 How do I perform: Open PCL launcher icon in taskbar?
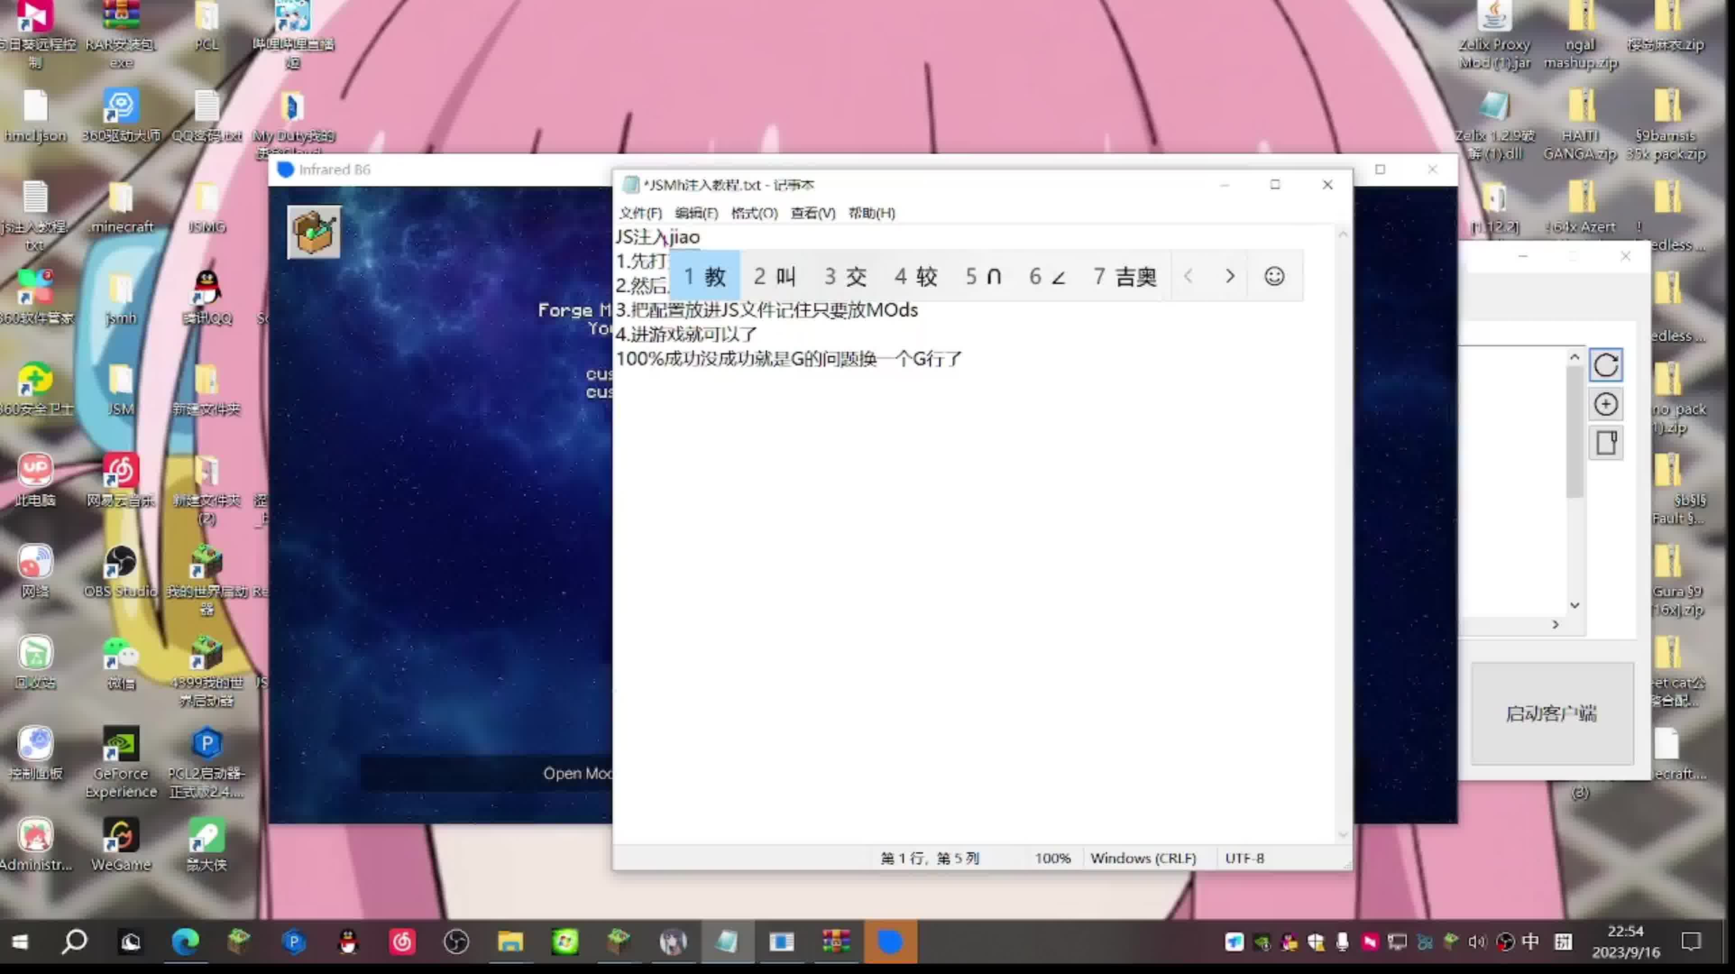click(293, 942)
